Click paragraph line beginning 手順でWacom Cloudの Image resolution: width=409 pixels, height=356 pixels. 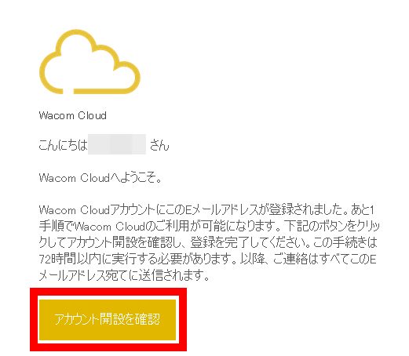click(209, 226)
